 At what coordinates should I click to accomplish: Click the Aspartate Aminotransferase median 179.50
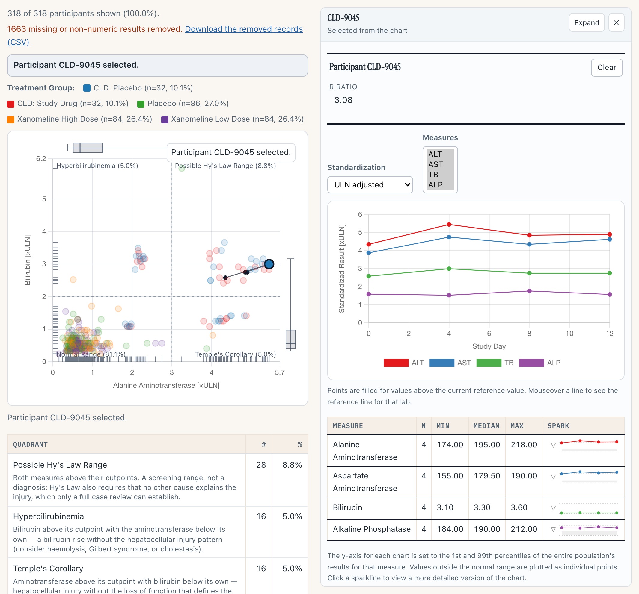tap(487, 476)
